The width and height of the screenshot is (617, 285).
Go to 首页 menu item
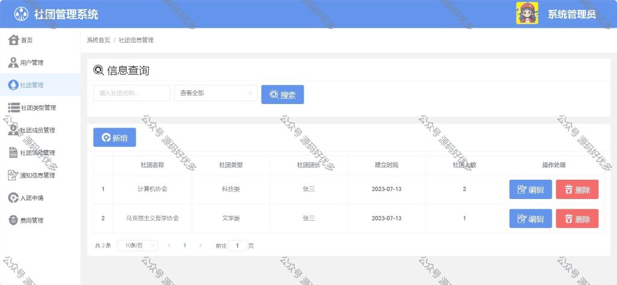40,40
